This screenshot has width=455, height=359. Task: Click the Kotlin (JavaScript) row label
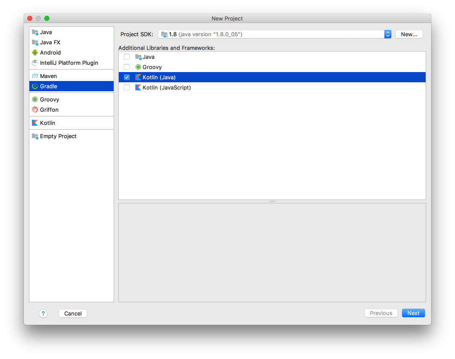[x=167, y=87]
